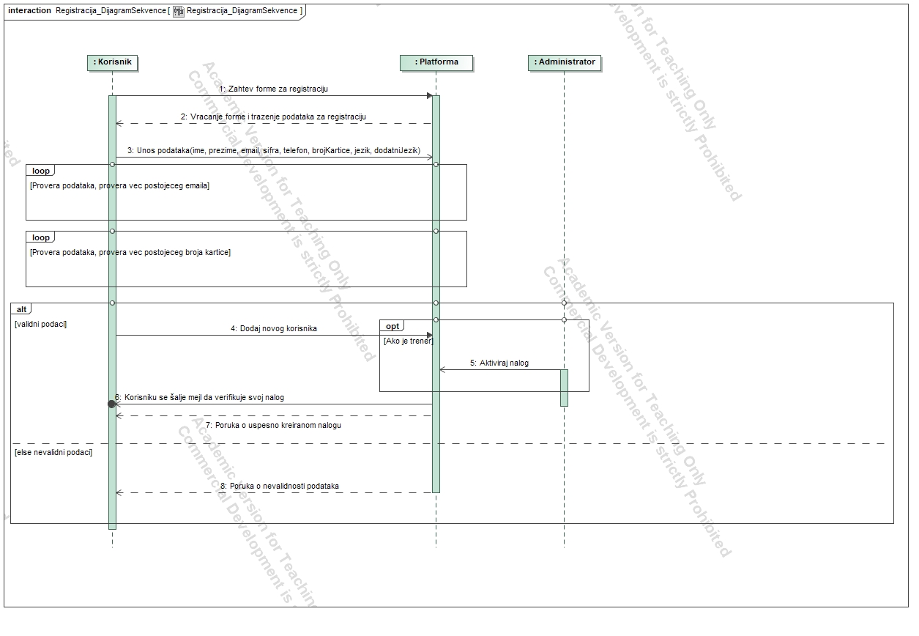This screenshot has width=919, height=636.
Task: Select email check loop guard text
Action: click(119, 186)
